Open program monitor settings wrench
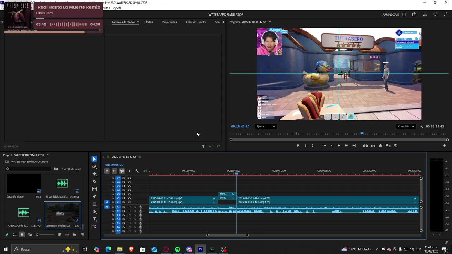Image resolution: width=452 pixels, height=254 pixels. pos(421,126)
